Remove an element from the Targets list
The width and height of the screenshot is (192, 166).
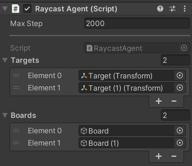pos(174,101)
